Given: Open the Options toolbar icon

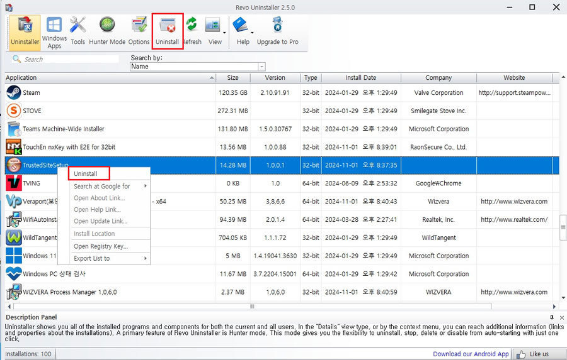Looking at the screenshot, I should pyautogui.click(x=139, y=31).
